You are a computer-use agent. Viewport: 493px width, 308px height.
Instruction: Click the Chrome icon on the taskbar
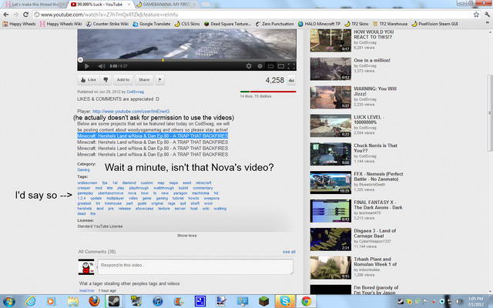(306, 301)
